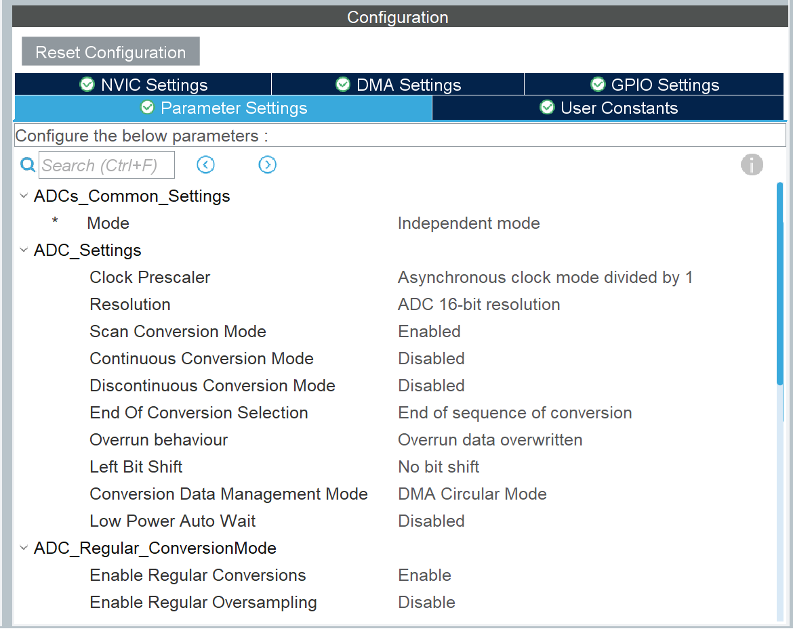Open the DMA Settings tab

[x=398, y=85]
